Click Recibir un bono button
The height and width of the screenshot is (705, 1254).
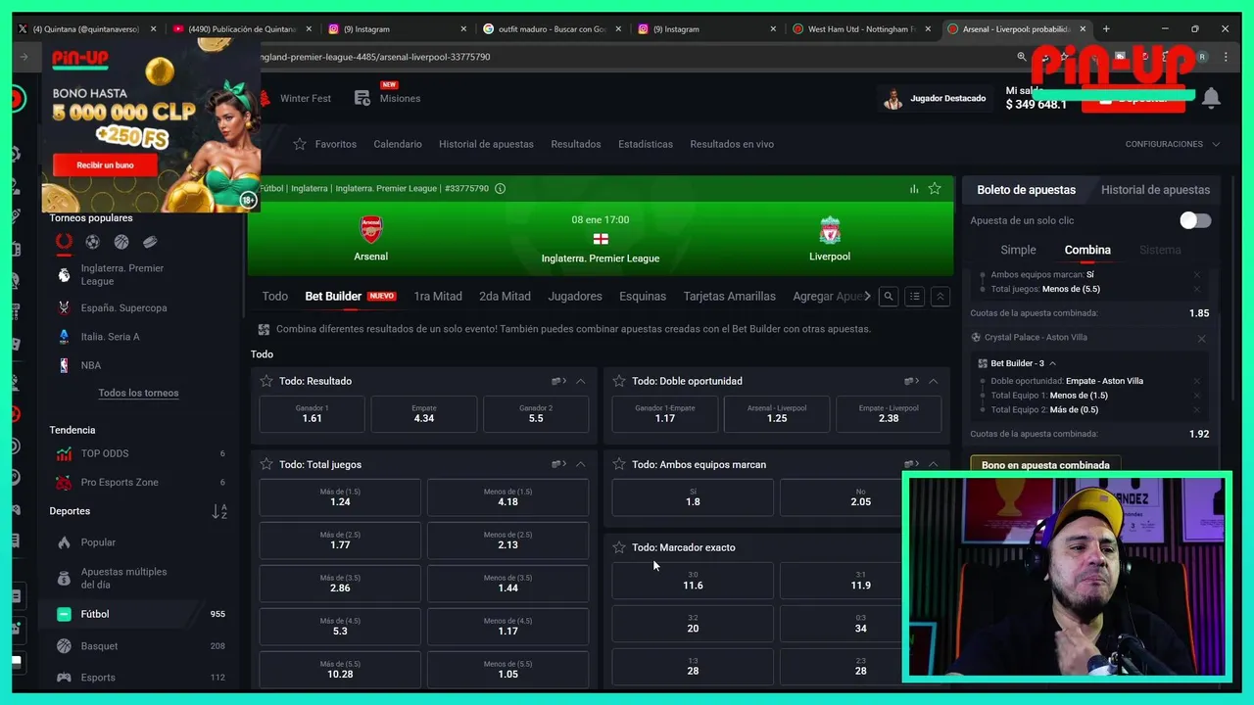pyautogui.click(x=105, y=164)
